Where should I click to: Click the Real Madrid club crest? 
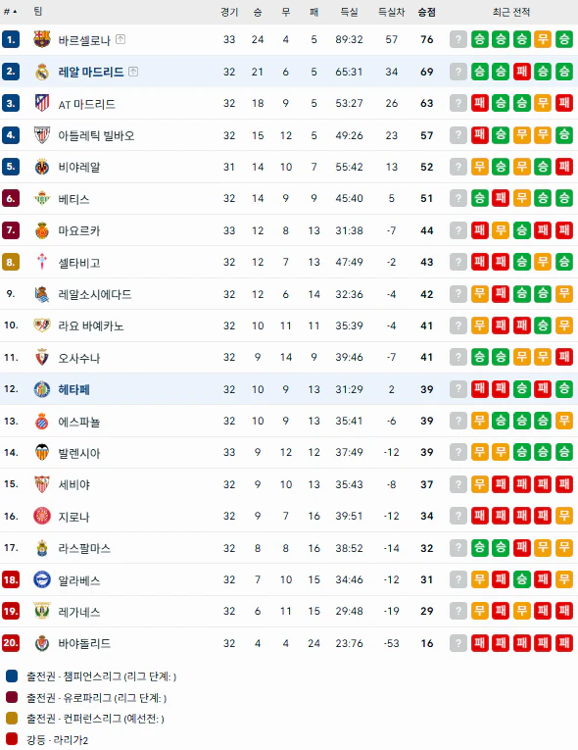coord(42,72)
